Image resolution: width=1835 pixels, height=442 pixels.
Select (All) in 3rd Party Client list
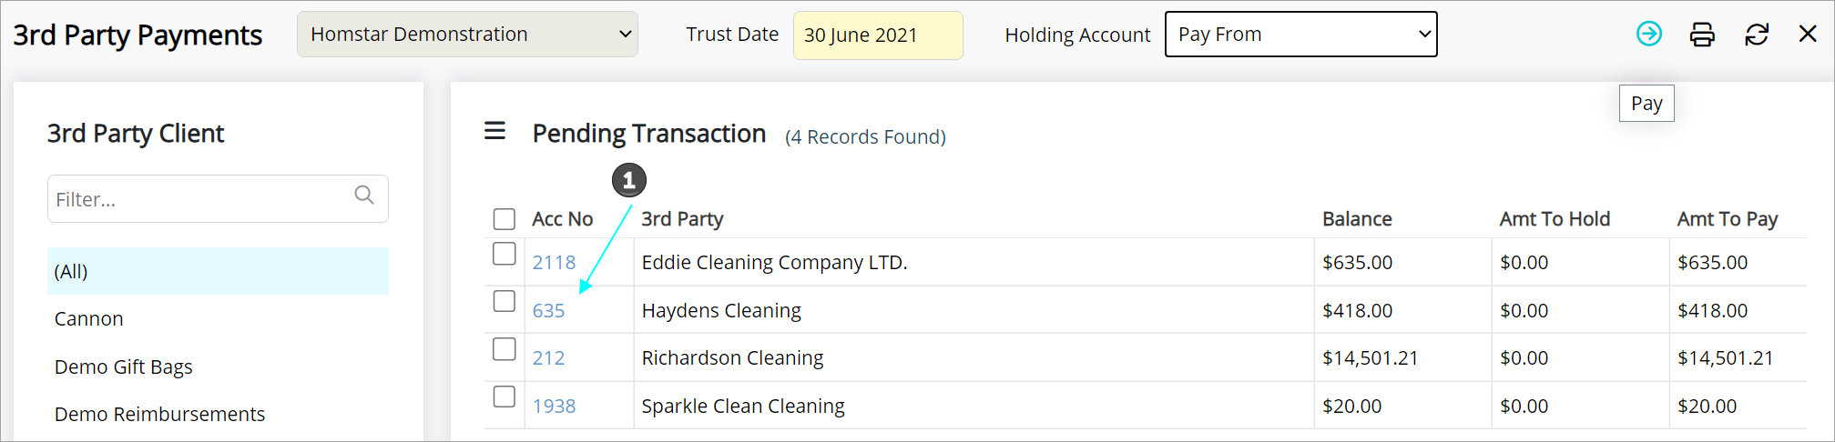tap(218, 271)
